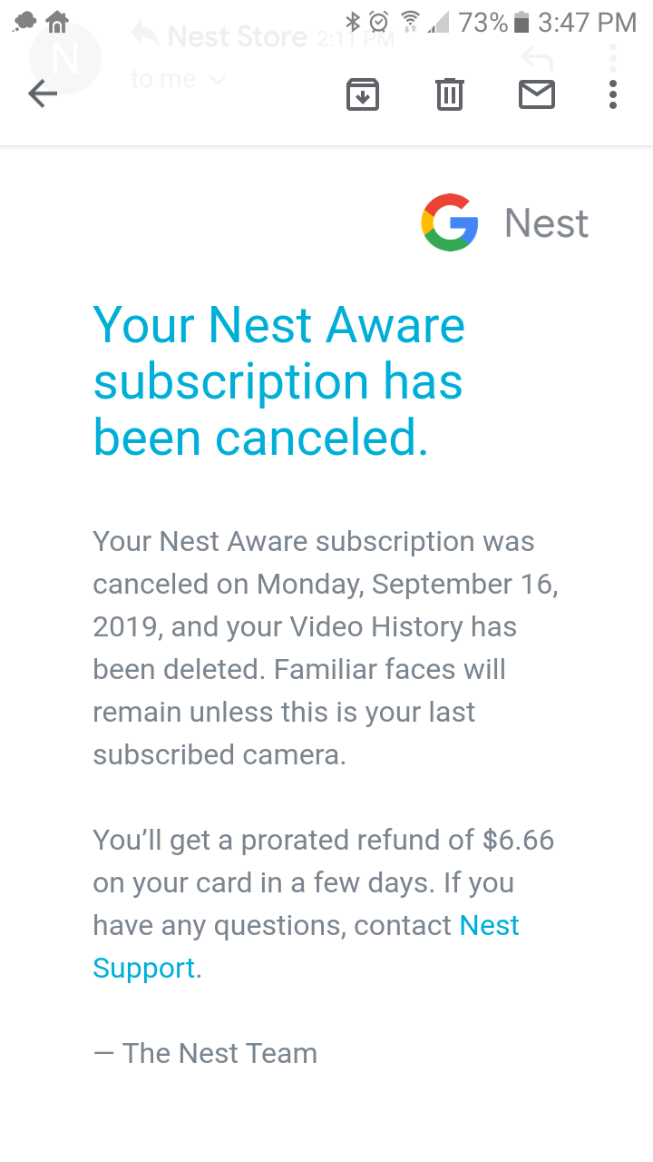This screenshot has width=653, height=1162.
Task: Expand the "to me" recipient details
Action: click(178, 80)
